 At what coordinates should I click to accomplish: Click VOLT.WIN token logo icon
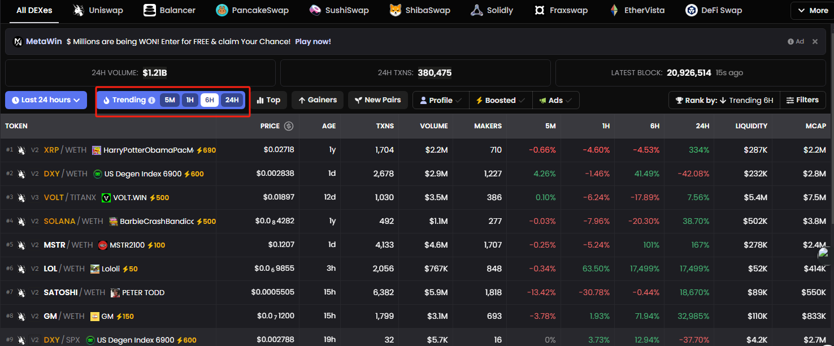[106, 198]
